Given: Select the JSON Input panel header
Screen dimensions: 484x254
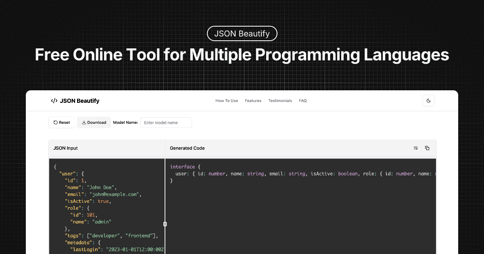Looking at the screenshot, I should click(x=65, y=148).
